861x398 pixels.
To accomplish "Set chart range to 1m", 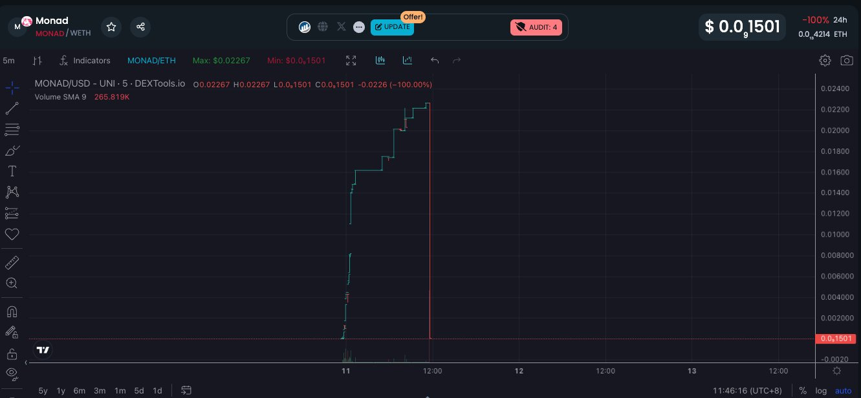I will point(120,390).
